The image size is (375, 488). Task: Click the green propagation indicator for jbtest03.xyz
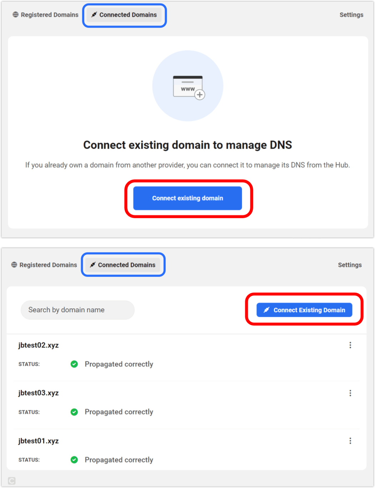[x=74, y=412]
